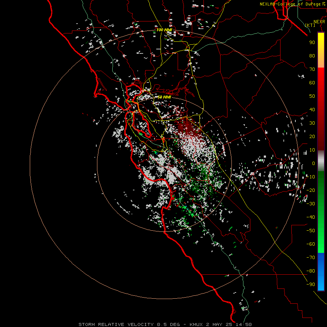The image size is (327, 327).
Task: Click the NEXLAB-College of DuPage credit text
Action: [292, 4]
